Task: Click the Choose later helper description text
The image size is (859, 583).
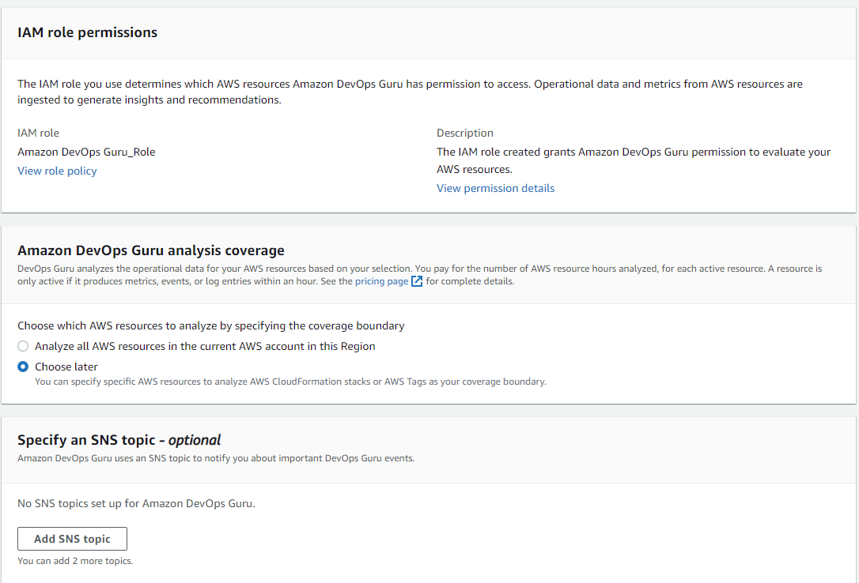Action: pos(290,382)
